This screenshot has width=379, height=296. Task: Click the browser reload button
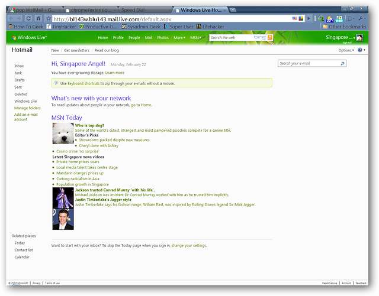pos(28,18)
